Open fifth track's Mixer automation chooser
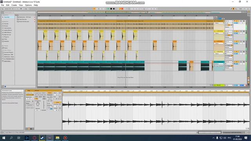The height and width of the screenshot is (141, 251). point(219,64)
